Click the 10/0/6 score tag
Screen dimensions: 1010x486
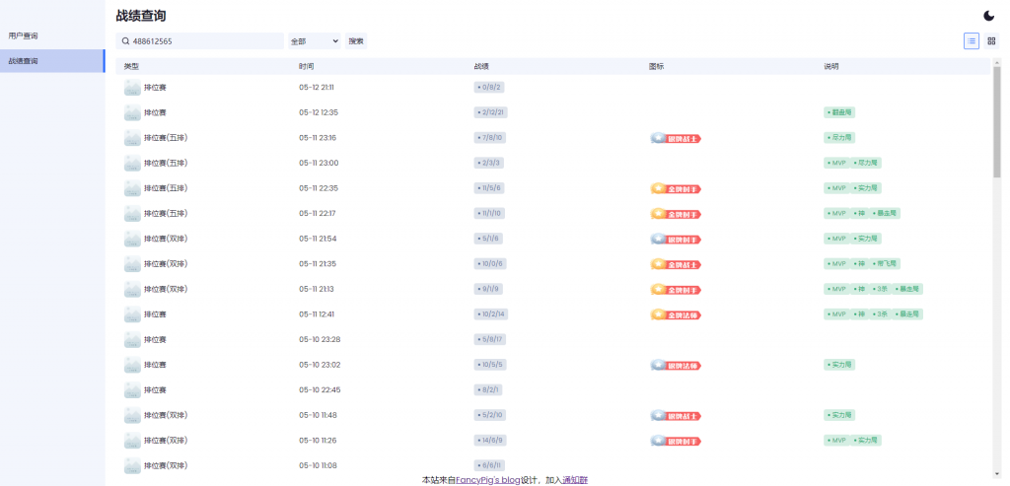[489, 264]
